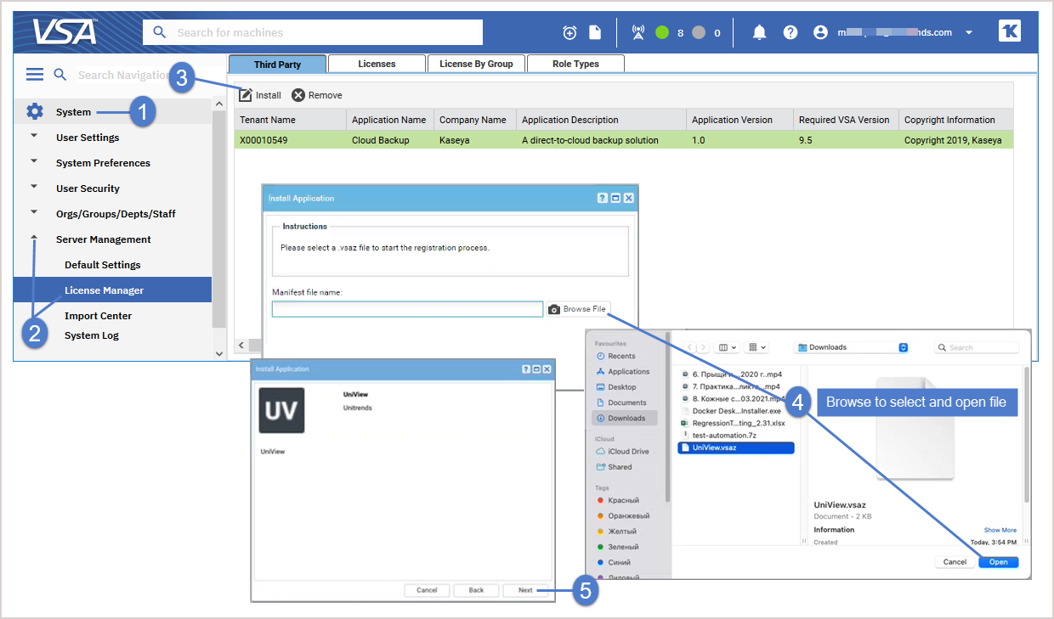Switch to Licenses tab
The width and height of the screenshot is (1054, 619).
[x=377, y=64]
